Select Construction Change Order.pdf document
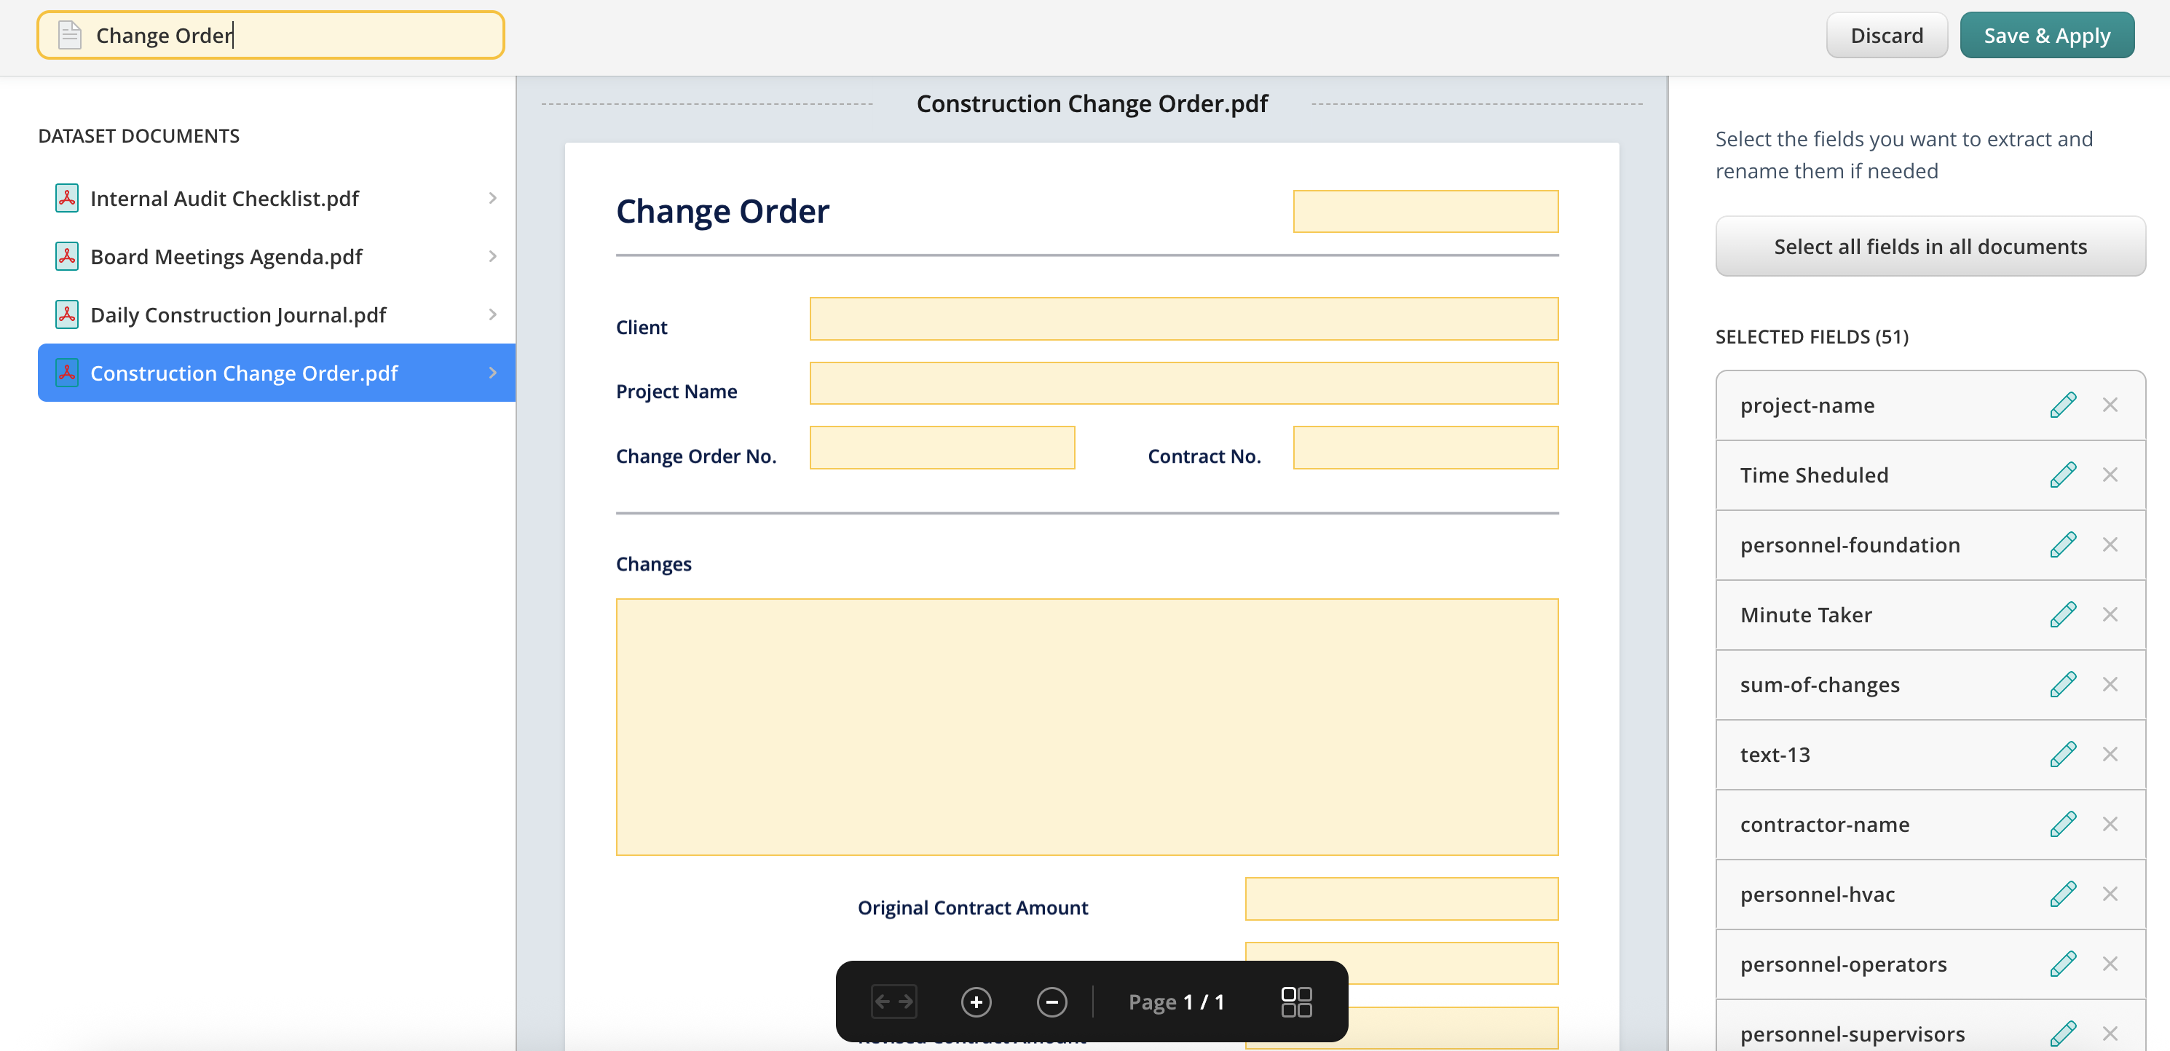 243,373
